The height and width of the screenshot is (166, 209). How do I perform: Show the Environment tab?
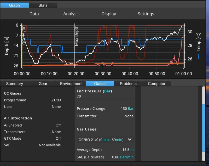71,84
